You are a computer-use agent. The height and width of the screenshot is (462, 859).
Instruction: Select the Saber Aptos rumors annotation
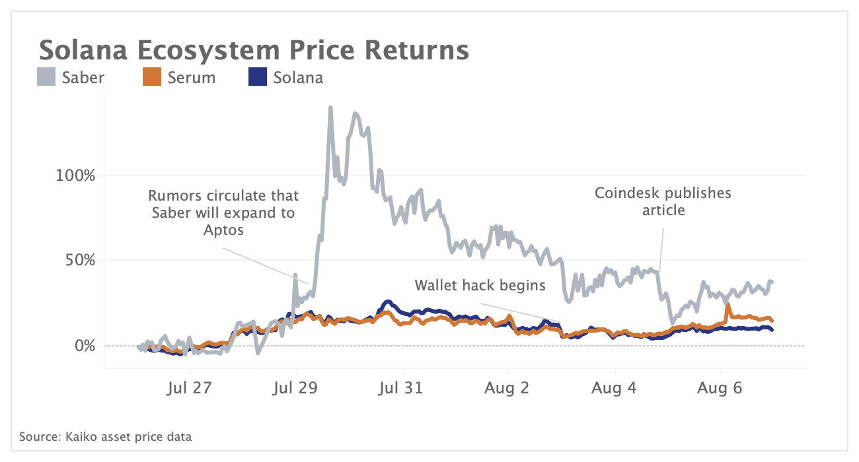(223, 213)
